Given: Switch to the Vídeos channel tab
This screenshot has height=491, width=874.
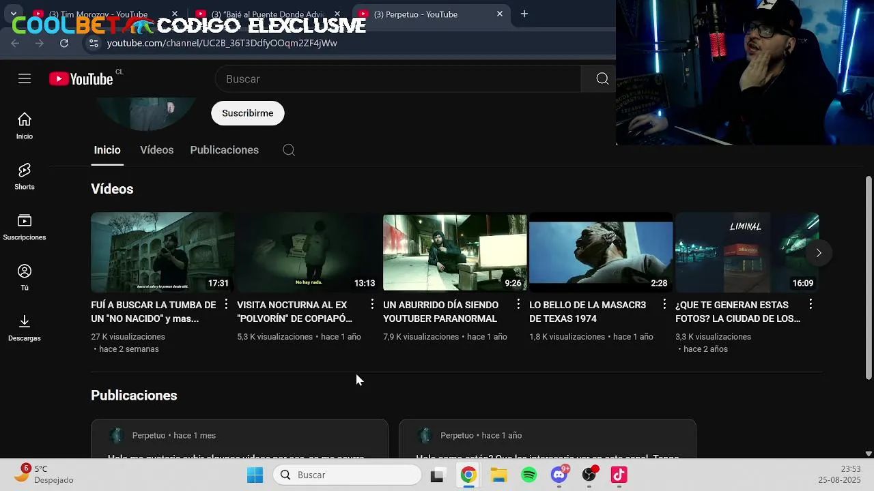Looking at the screenshot, I should (x=156, y=150).
